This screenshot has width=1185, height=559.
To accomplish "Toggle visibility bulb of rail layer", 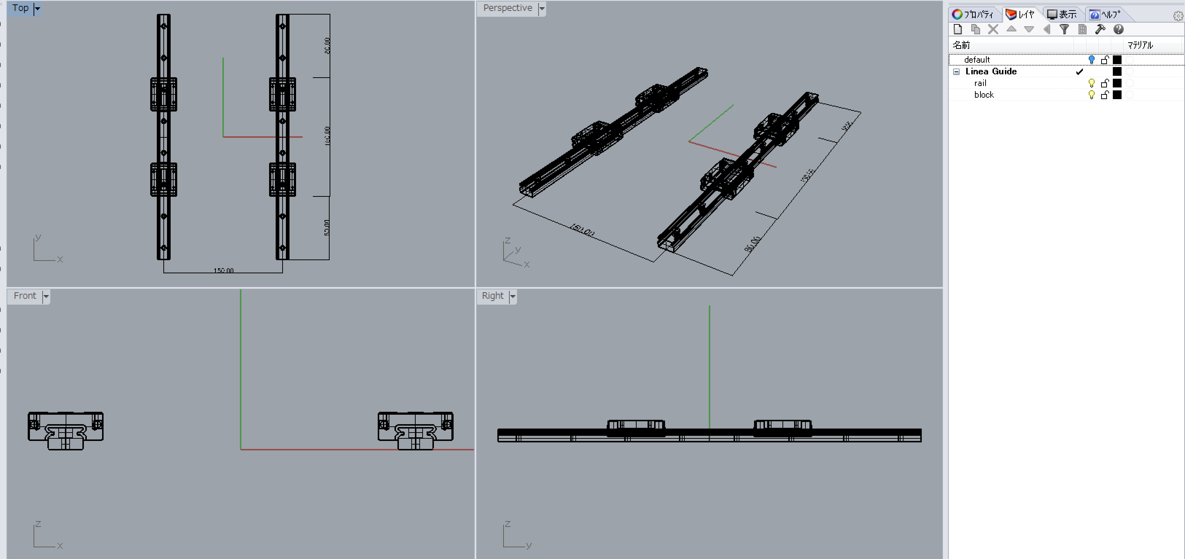I will tap(1091, 83).
